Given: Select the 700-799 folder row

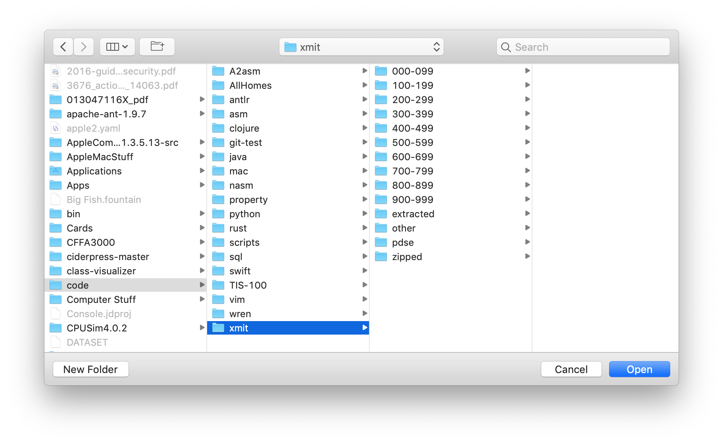Looking at the screenshot, I should point(451,171).
